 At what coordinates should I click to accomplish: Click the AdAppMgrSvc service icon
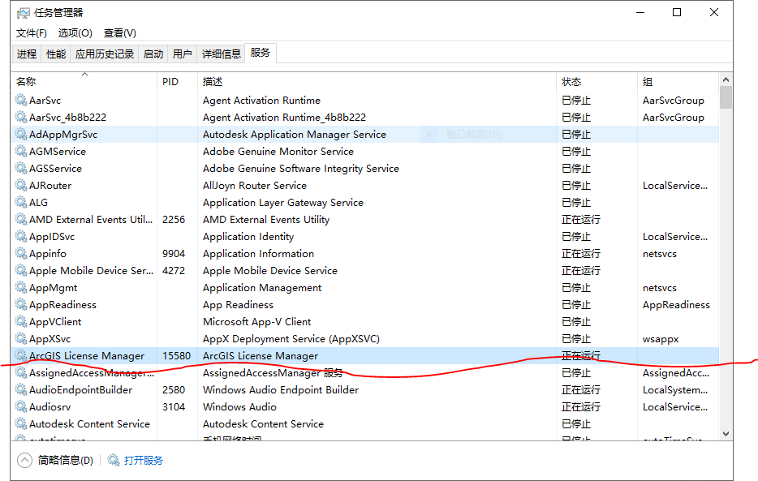coord(20,134)
